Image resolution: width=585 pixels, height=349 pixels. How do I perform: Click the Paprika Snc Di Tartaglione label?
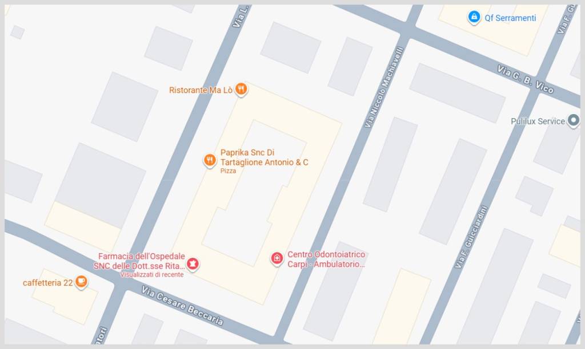pos(264,157)
